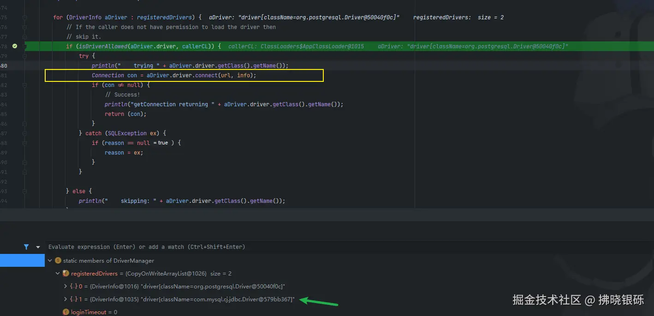Screen dimensions: 654x316
Task: Click the field icon beside loginTimeout
Action: pos(66,312)
